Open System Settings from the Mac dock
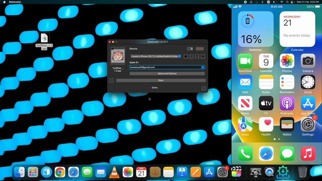 [x=222, y=172]
